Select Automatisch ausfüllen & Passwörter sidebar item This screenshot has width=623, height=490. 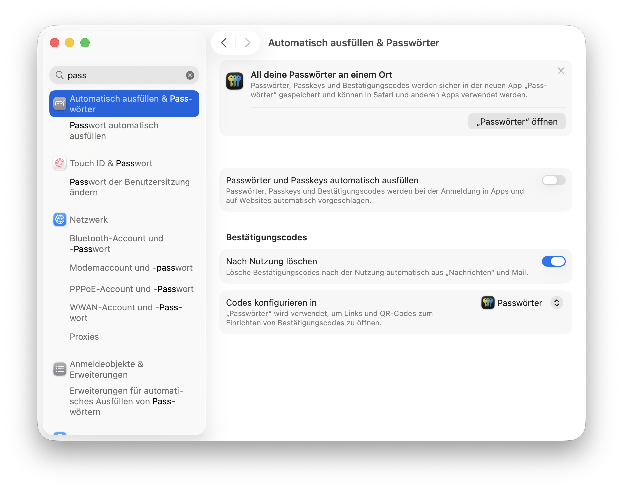124,104
